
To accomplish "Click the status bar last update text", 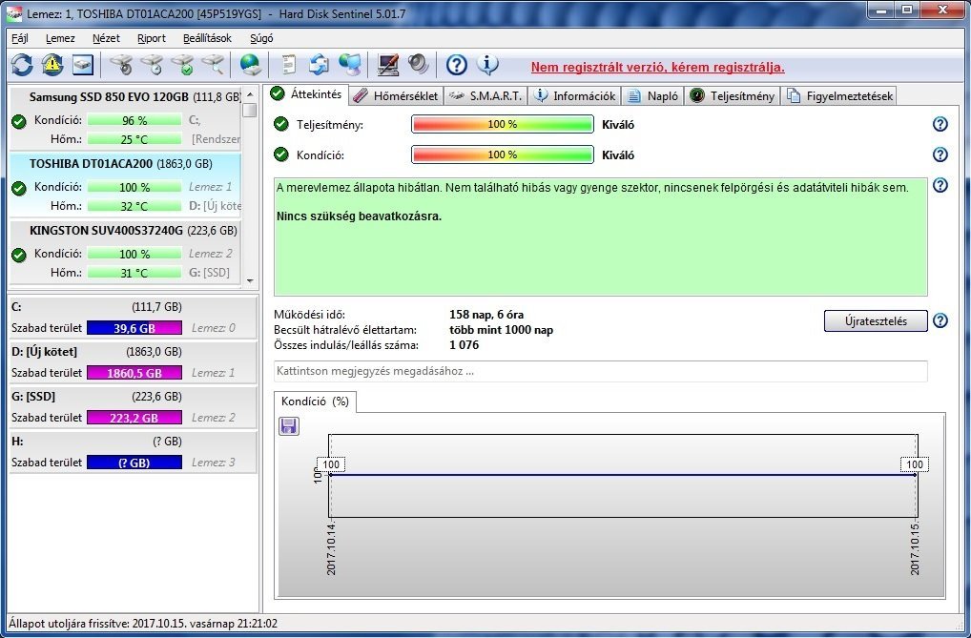I will pos(143,623).
